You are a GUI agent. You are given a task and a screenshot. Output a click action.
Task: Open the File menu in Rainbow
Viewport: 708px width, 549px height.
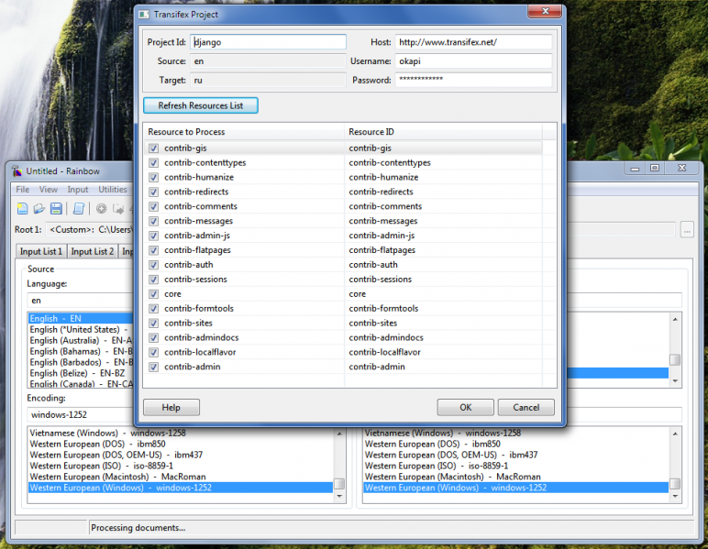[23, 190]
